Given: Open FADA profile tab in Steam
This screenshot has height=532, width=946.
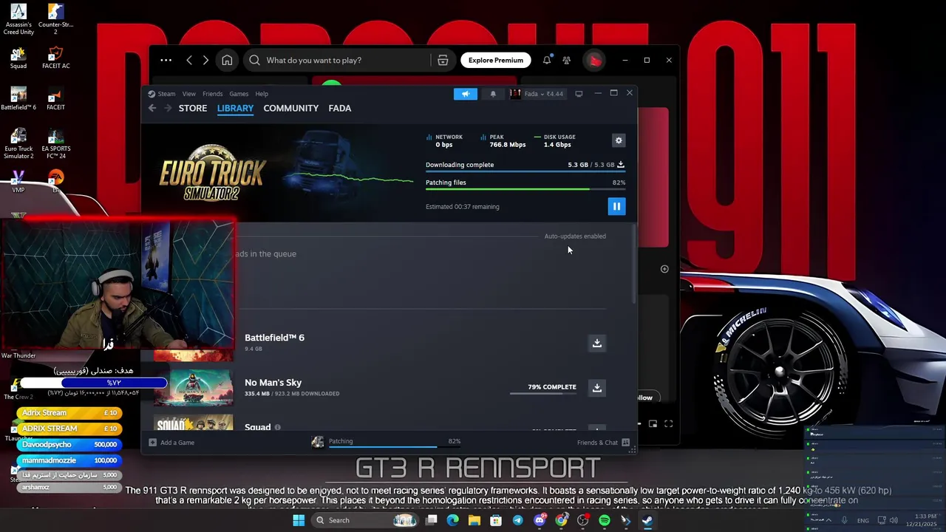Looking at the screenshot, I should point(340,109).
